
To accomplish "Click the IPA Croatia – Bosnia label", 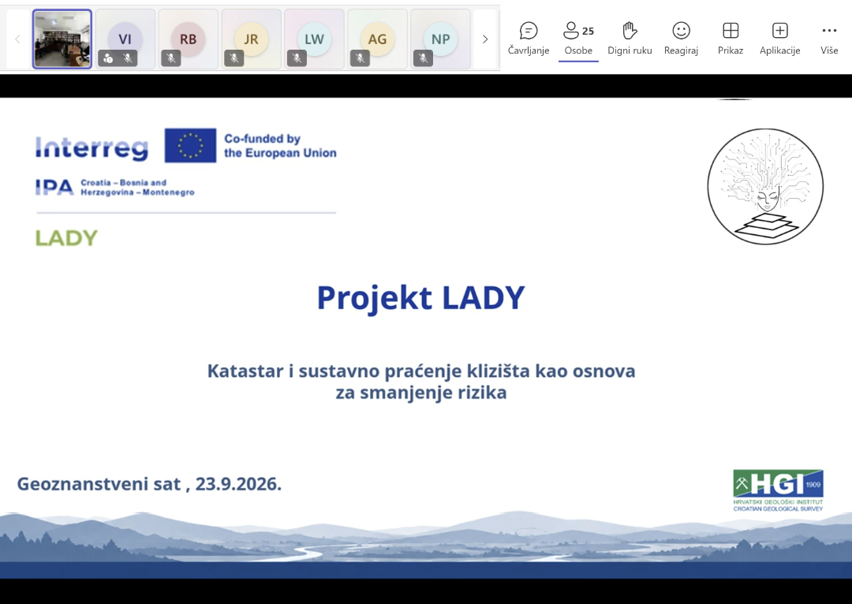I will click(114, 188).
